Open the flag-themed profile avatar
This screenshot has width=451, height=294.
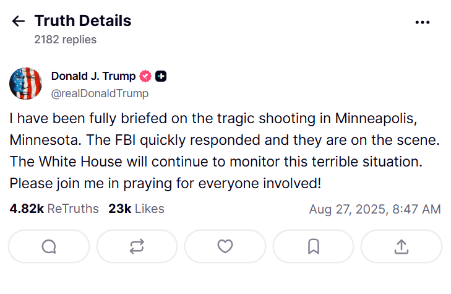coord(25,84)
